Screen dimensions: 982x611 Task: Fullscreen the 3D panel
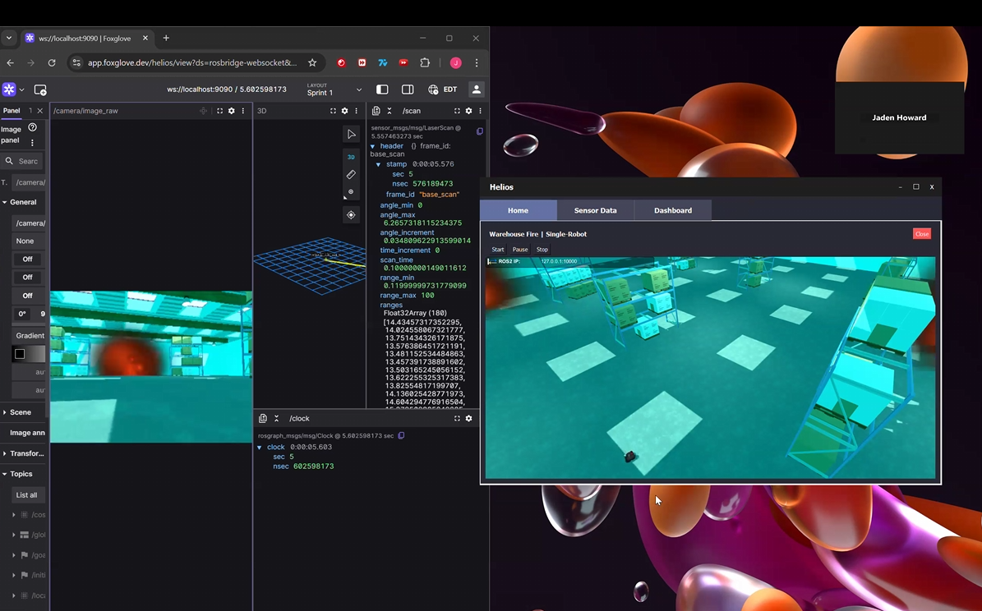[333, 111]
